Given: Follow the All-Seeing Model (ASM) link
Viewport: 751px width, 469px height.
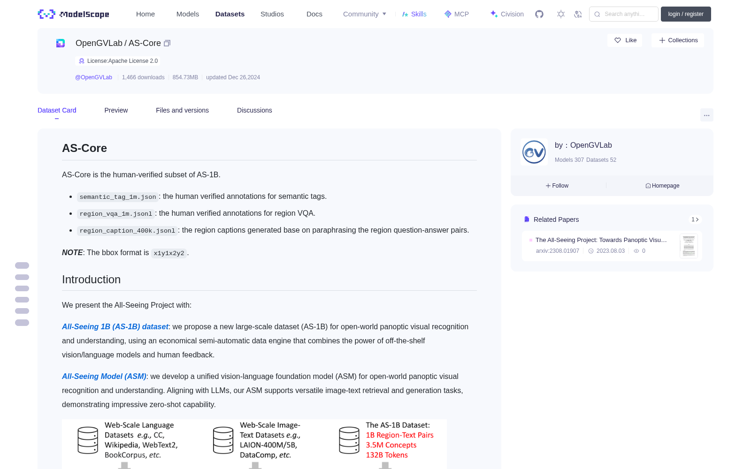Looking at the screenshot, I should tap(104, 377).
